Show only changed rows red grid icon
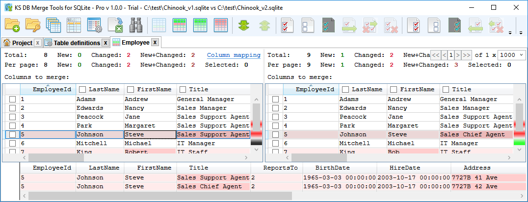The image size is (528, 202). click(x=220, y=25)
